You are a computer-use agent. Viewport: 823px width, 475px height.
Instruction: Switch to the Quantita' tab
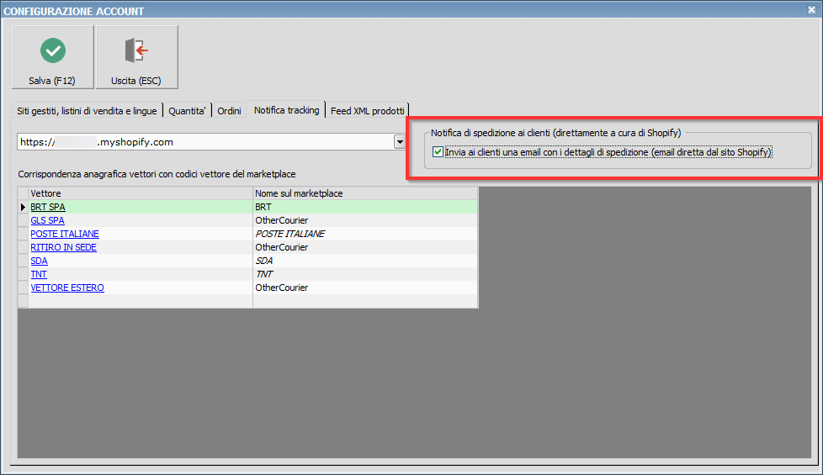[187, 111]
